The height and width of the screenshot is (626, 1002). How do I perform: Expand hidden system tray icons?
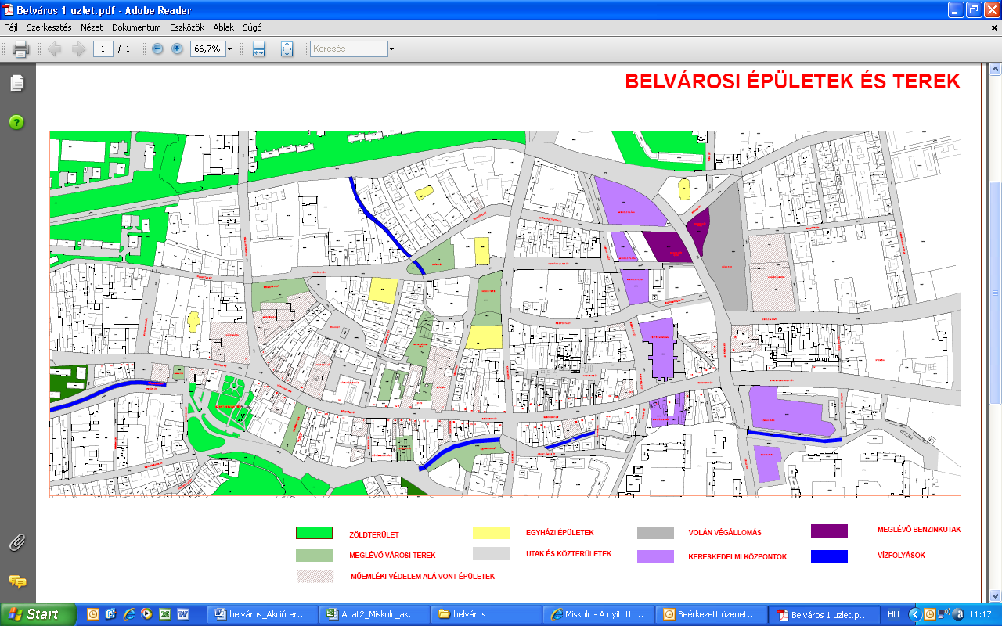[916, 614]
